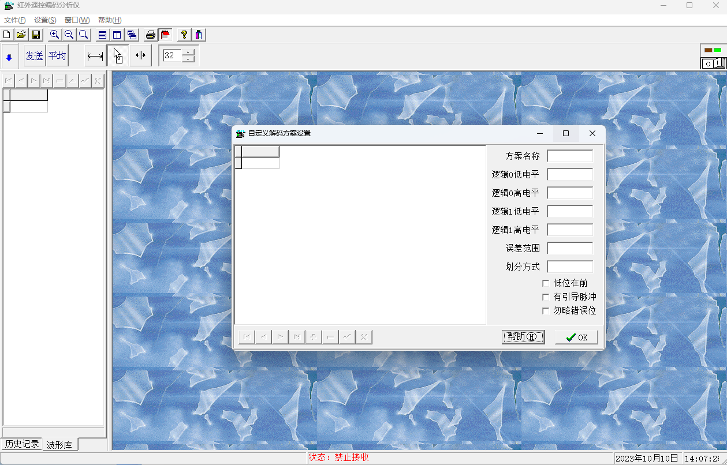Viewport: 727px width, 465px height.
Task: Delete record minus in dialog navigator
Action: (x=330, y=337)
